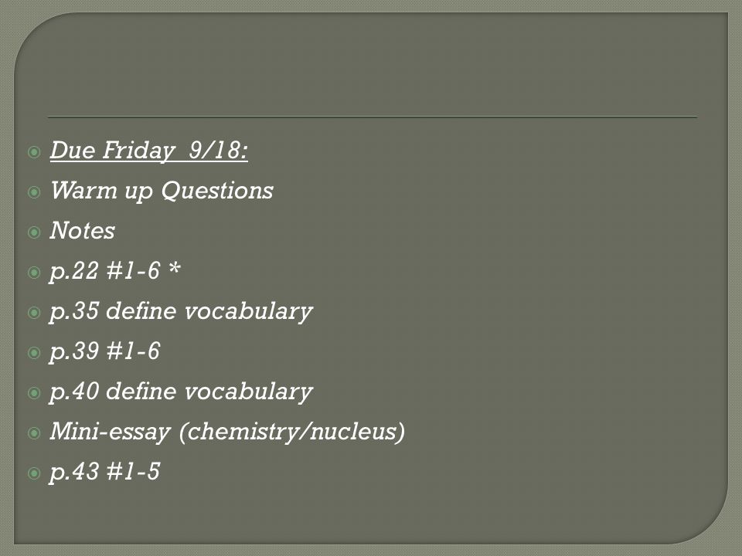
Task: Click the Mini-essay (chemistry/nucleus) text
Action: pos(227,432)
